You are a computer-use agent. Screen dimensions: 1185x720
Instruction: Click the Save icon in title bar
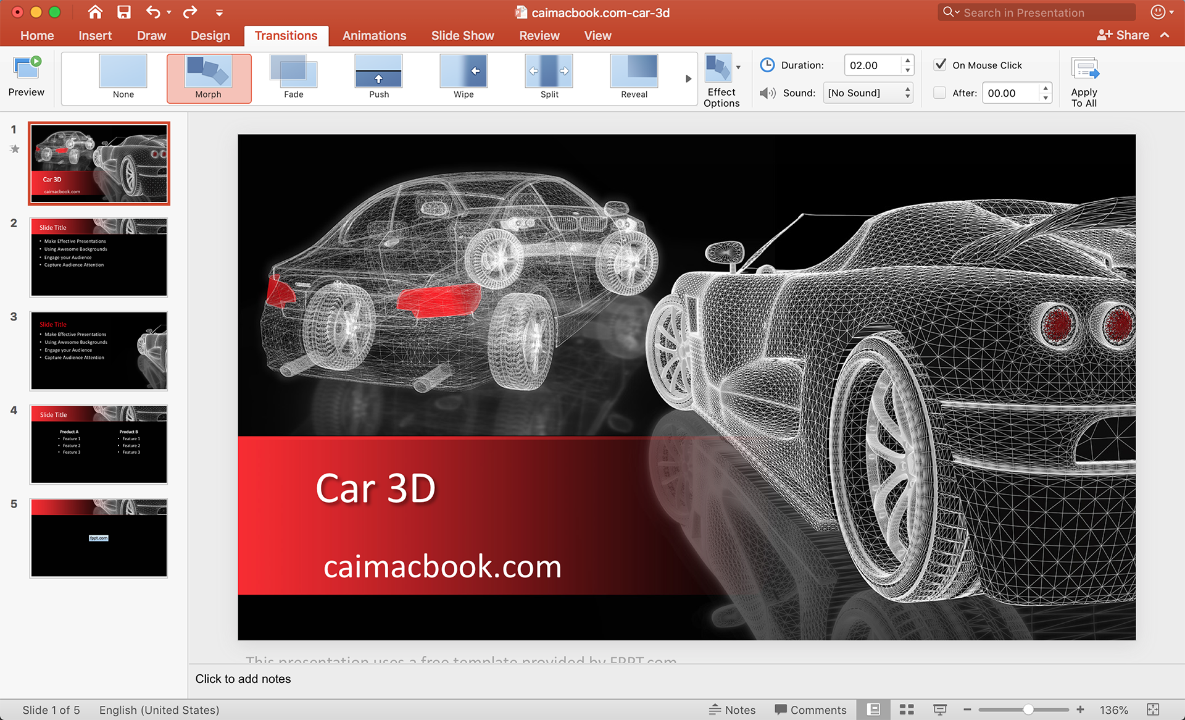coord(124,12)
